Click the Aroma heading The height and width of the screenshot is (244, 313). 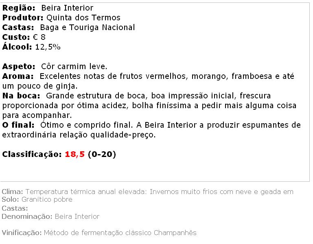pos(18,76)
